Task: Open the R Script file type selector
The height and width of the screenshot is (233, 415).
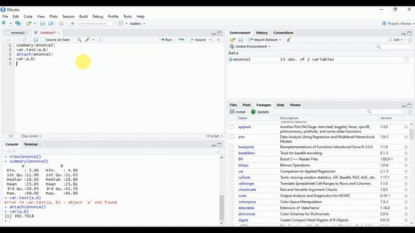Action: [215, 136]
